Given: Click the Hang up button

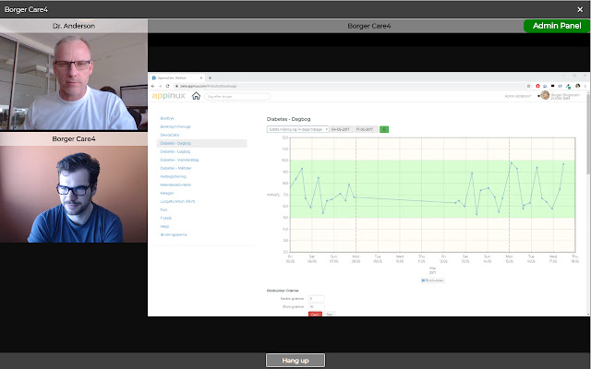Looking at the screenshot, I should tap(295, 361).
